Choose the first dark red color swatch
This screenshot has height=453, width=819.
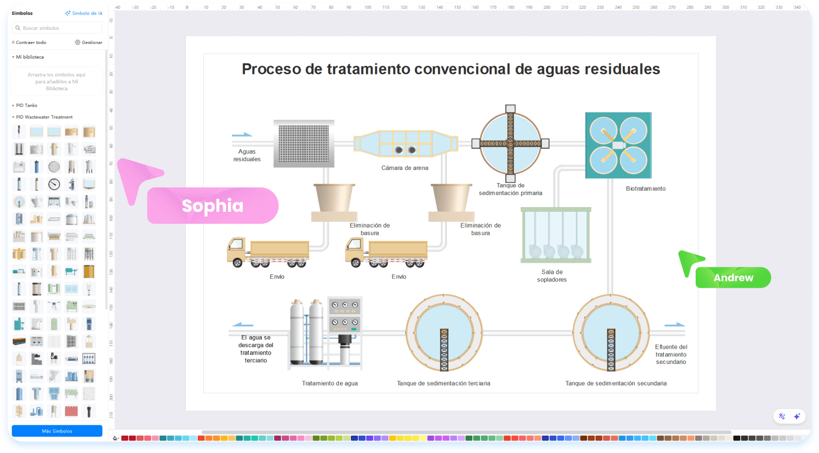click(125, 438)
